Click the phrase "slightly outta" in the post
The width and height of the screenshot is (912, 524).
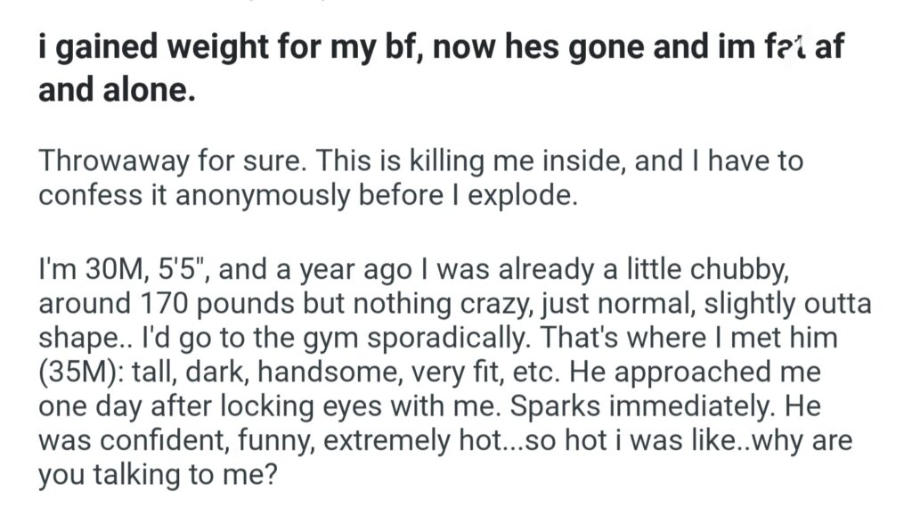click(785, 303)
